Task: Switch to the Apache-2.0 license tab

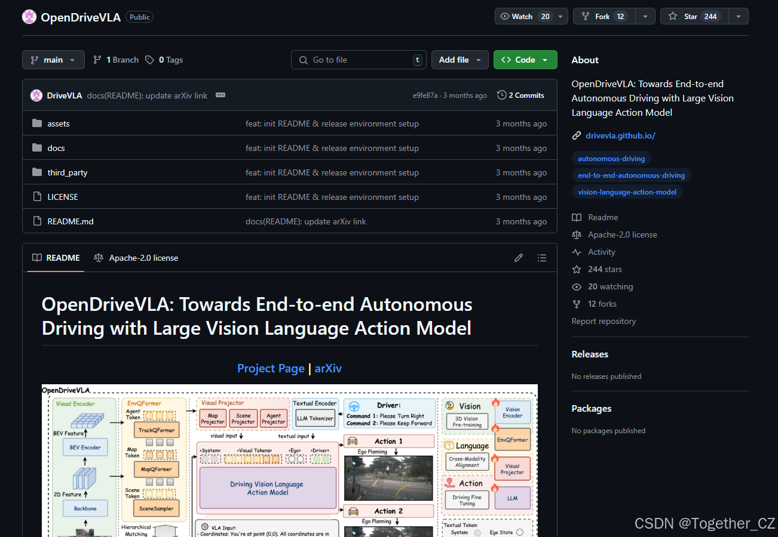Action: pyautogui.click(x=136, y=258)
